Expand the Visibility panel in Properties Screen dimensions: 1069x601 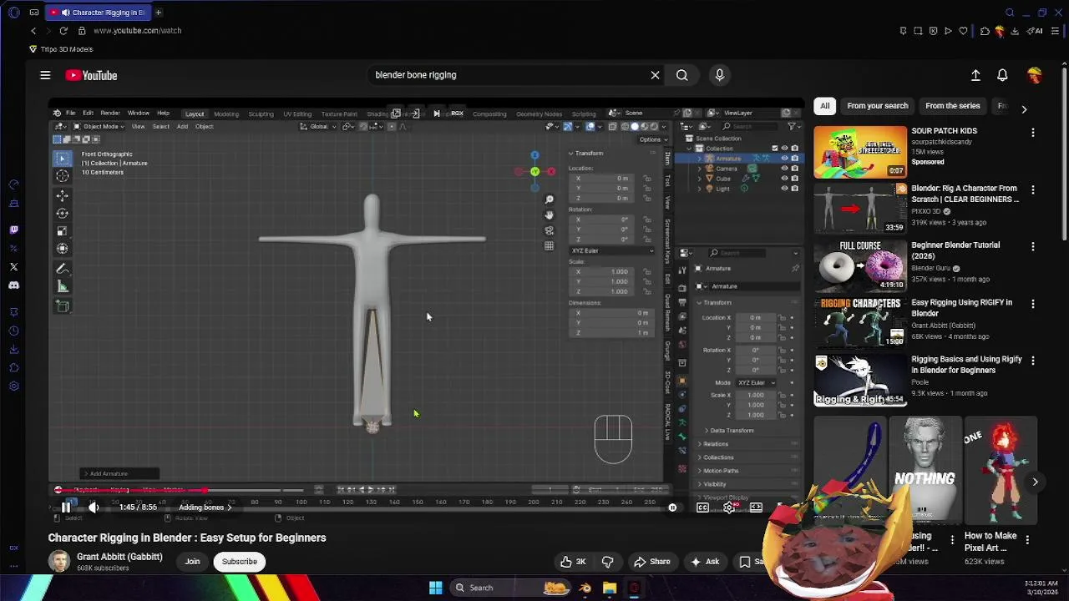[x=714, y=484]
